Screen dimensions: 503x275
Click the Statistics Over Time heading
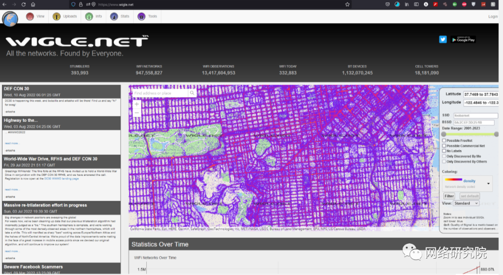tap(160, 244)
